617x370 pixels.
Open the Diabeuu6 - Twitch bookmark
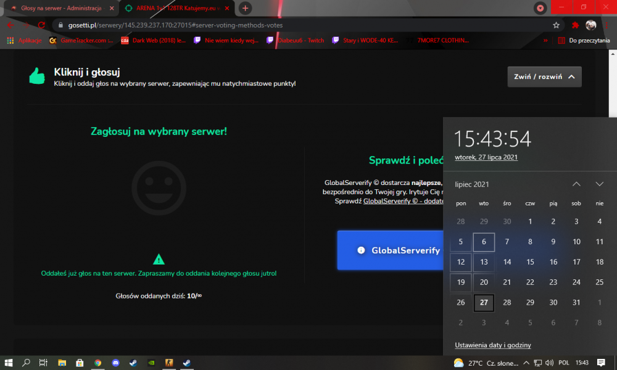click(x=296, y=40)
